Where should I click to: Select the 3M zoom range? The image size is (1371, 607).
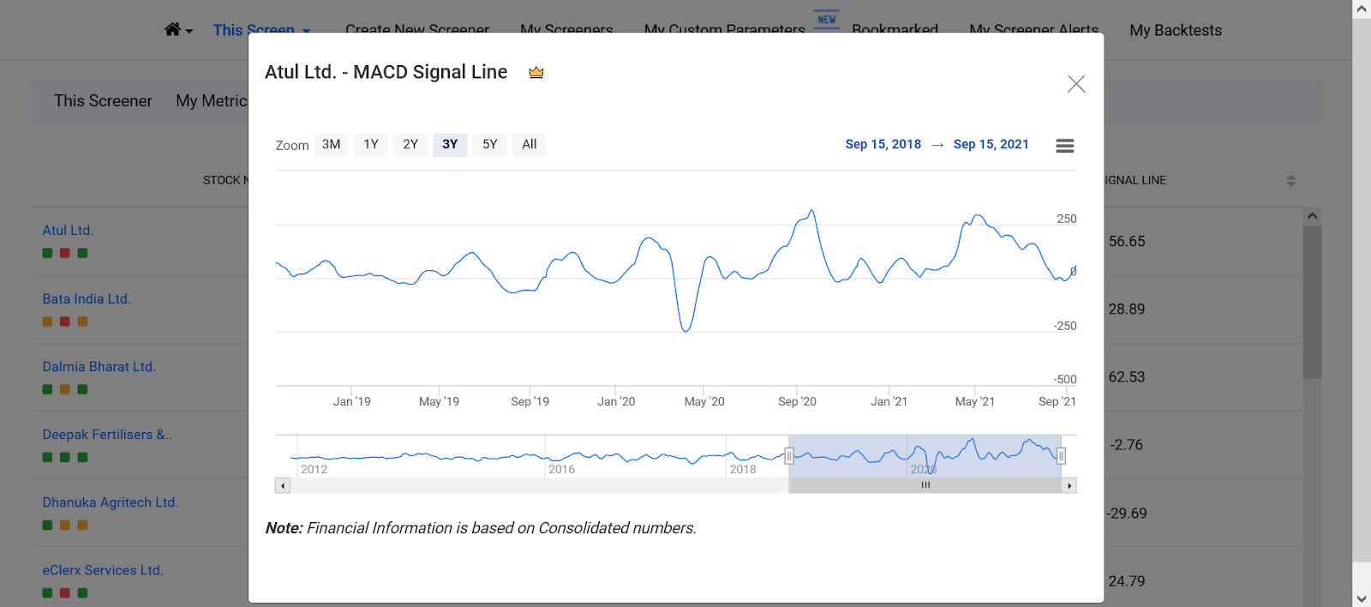pos(332,145)
